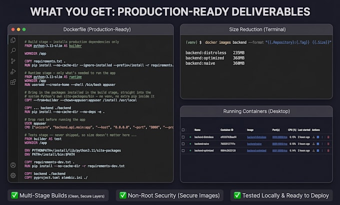Screen dimensions: 340x205
Task: Click the 'USER appuser' line in the Dockerfile
Action: click(x=35, y=123)
